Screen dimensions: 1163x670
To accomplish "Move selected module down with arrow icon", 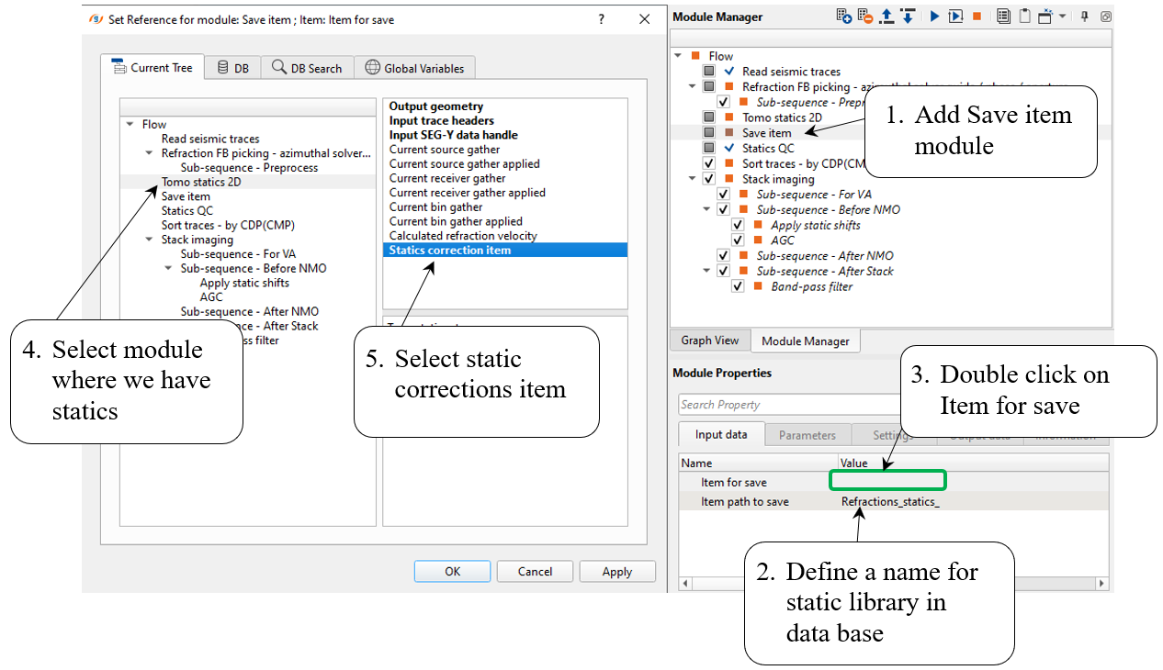I will point(907,17).
